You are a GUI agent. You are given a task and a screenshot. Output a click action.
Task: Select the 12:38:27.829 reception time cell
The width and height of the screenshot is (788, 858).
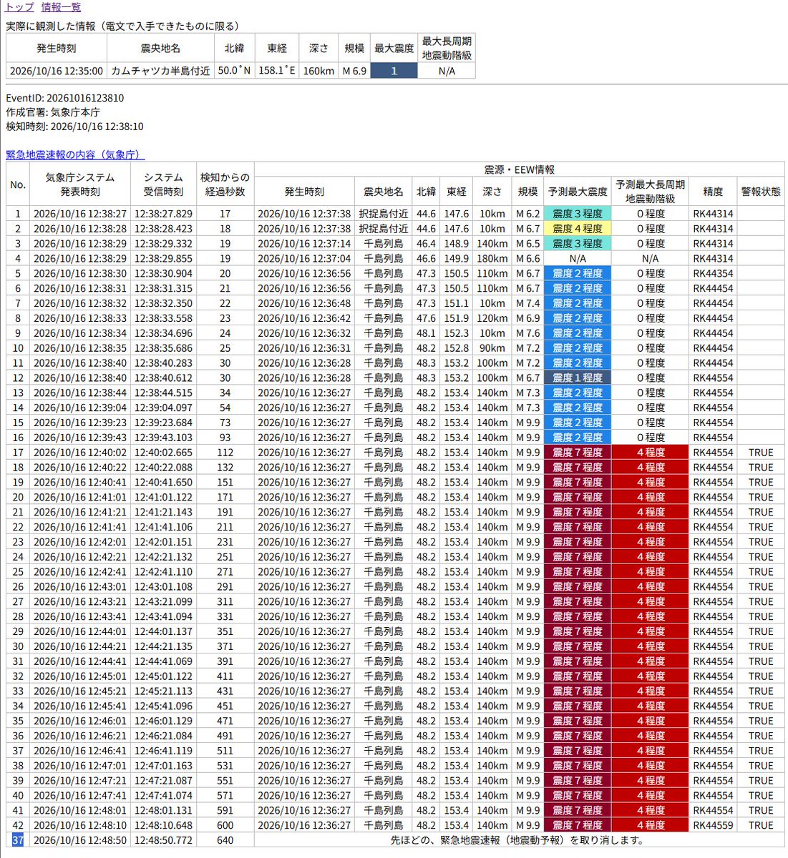coord(163,214)
